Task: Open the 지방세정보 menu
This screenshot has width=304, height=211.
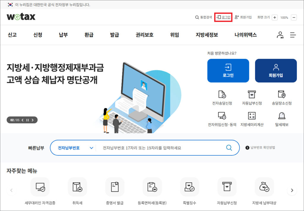Action: coord(207,35)
